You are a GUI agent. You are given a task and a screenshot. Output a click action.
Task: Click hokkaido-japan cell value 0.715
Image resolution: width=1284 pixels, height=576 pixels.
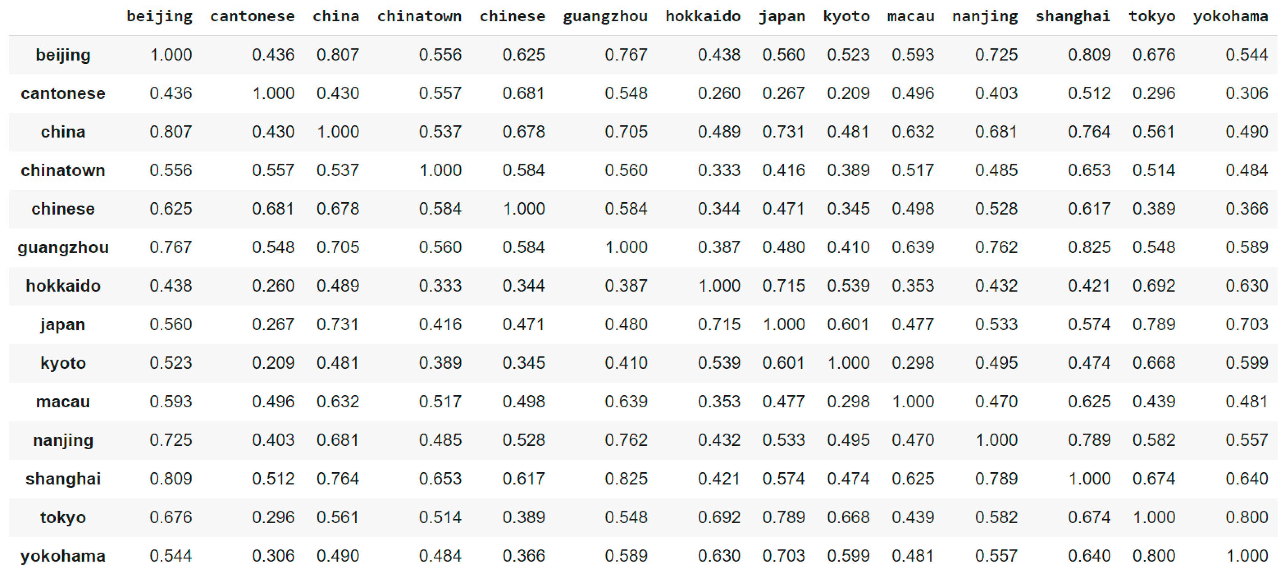[x=784, y=286]
